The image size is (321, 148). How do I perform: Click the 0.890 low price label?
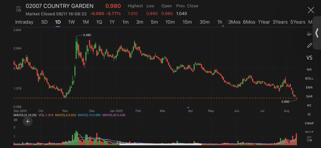click(285, 102)
